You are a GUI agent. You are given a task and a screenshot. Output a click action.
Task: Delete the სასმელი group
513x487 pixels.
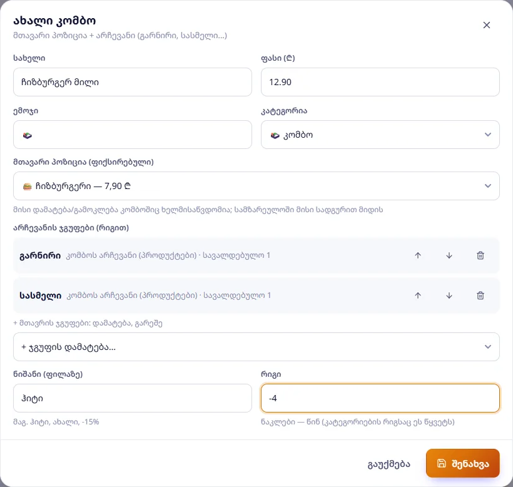pyautogui.click(x=480, y=295)
